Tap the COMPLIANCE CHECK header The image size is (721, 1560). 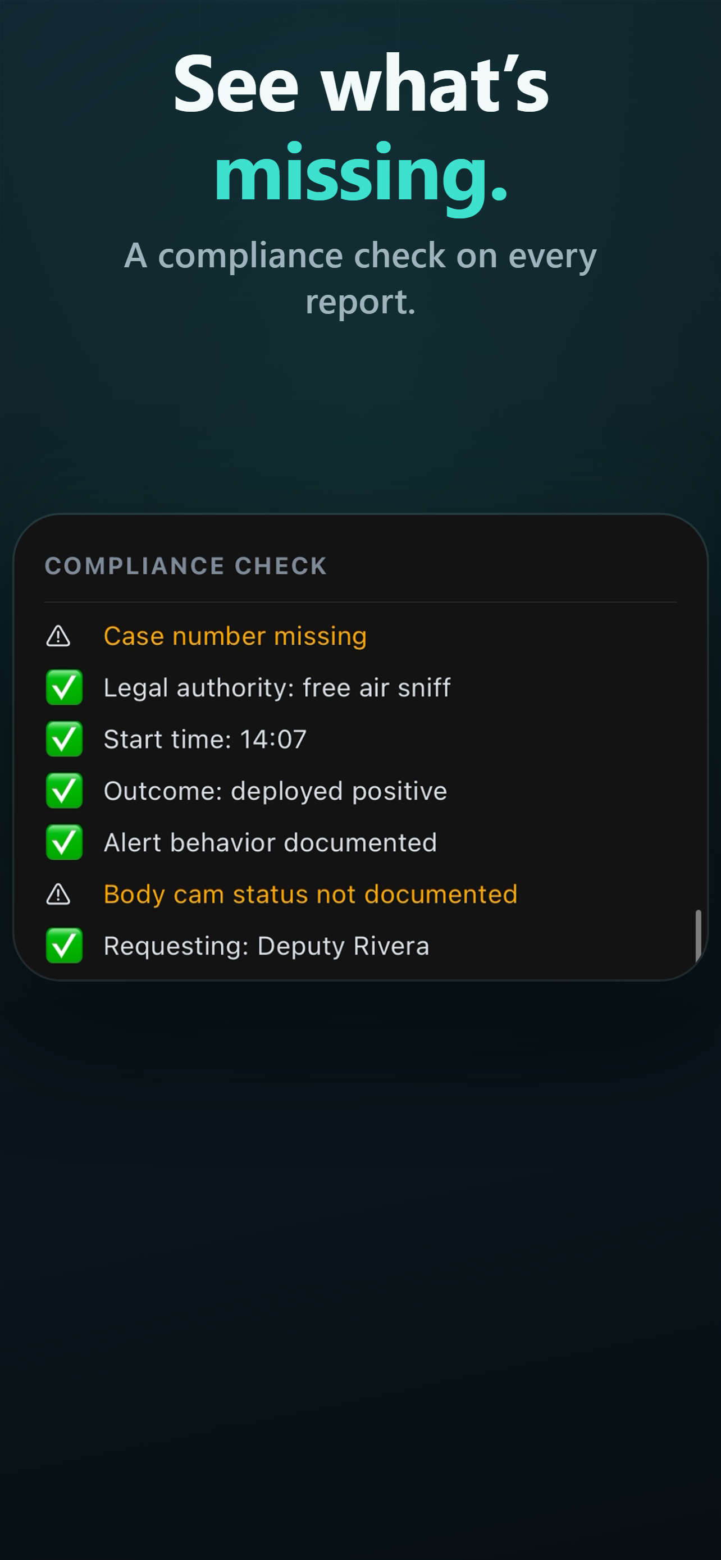(186, 566)
